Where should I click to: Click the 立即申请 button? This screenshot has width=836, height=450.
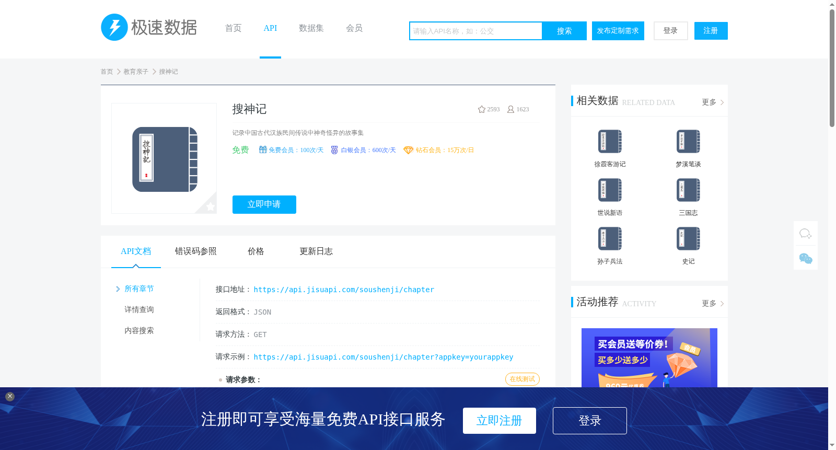[x=264, y=204]
